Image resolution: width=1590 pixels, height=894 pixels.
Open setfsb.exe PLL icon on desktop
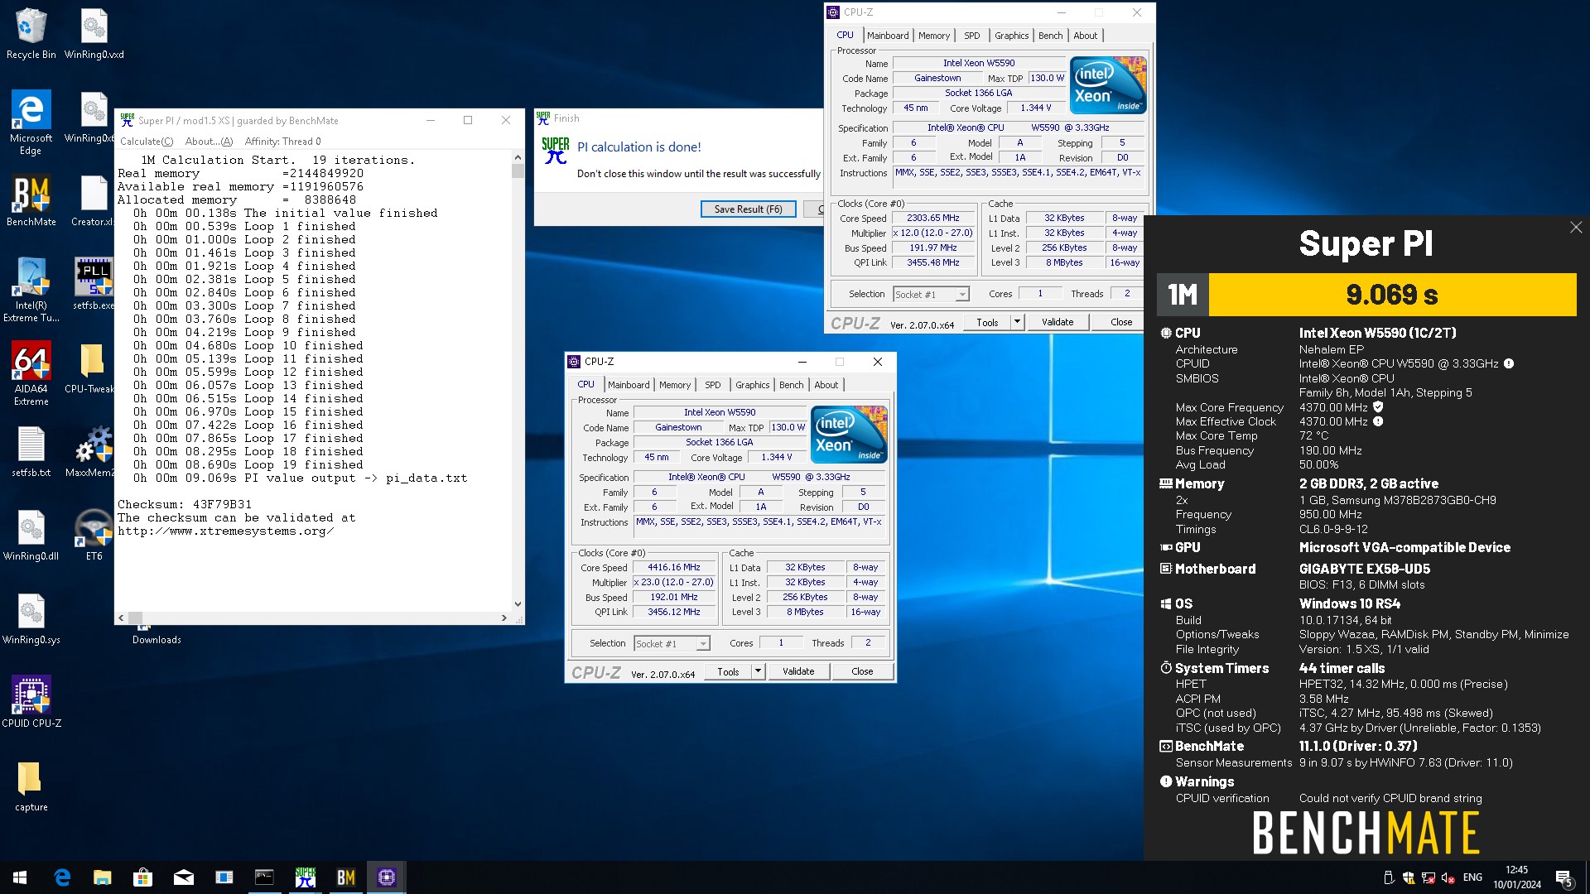pyautogui.click(x=94, y=283)
